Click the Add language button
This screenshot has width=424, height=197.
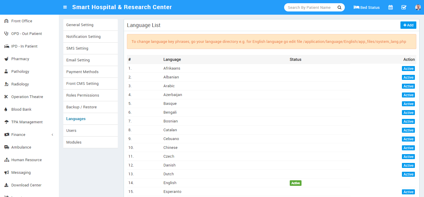pyautogui.click(x=408, y=25)
